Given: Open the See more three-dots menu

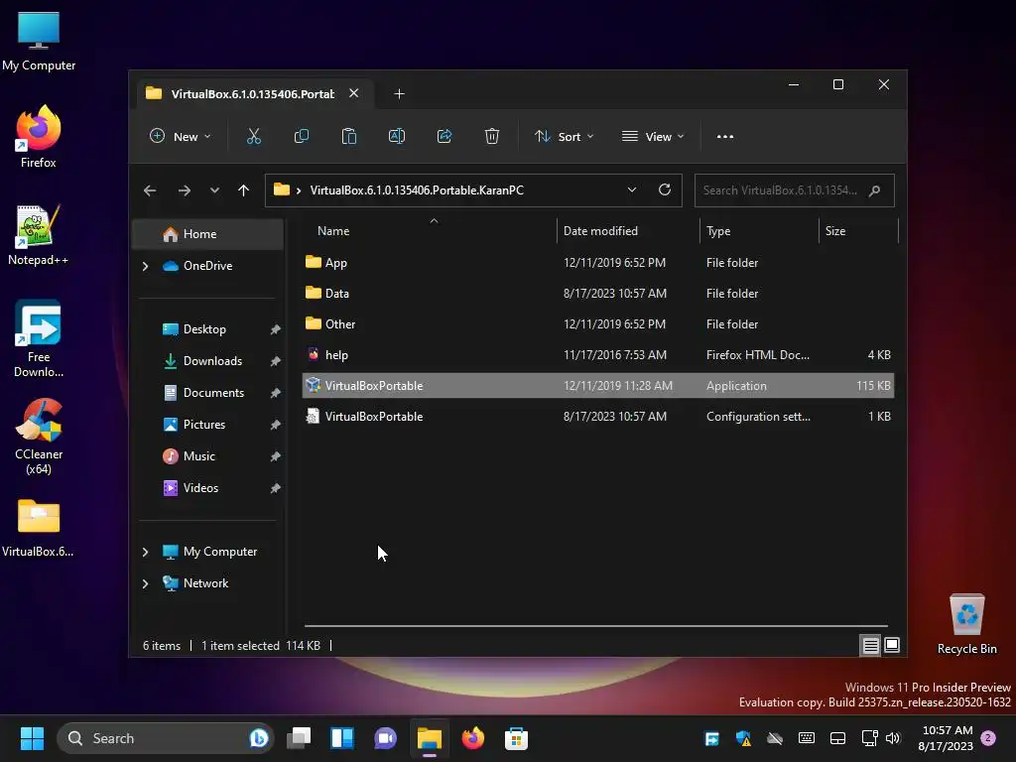Looking at the screenshot, I should click(725, 137).
